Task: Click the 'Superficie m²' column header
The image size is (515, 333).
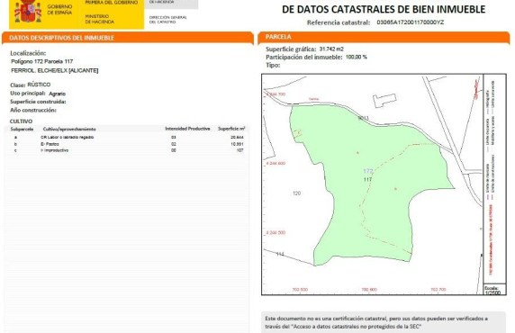Action: point(231,129)
